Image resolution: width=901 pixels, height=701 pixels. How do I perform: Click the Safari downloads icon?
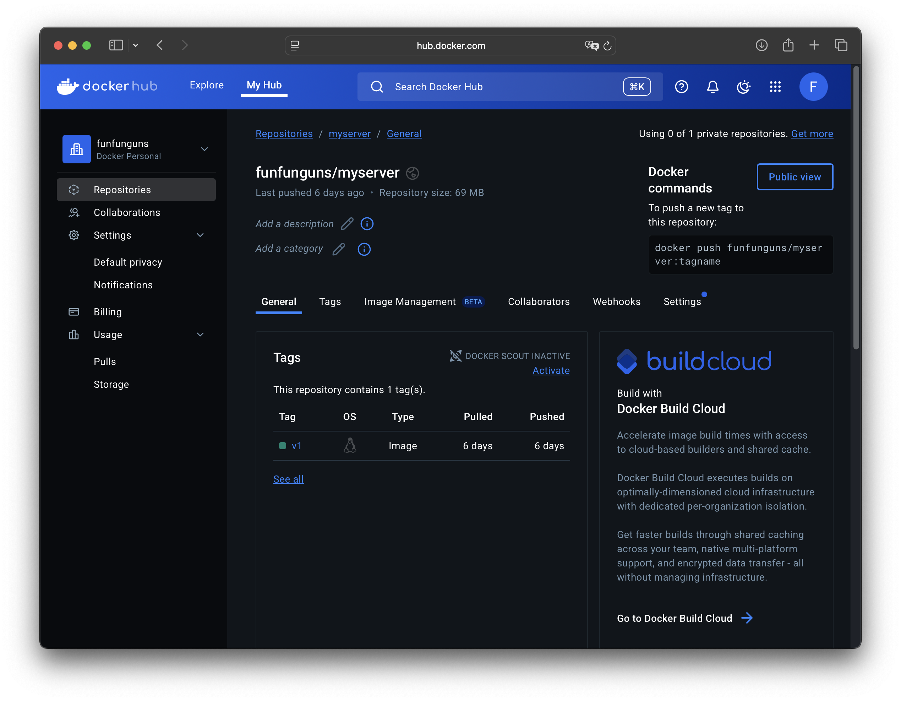761,45
